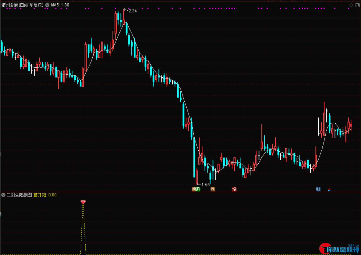The image size is (361, 255).
Task: Open the 财 financial report marker
Action: tap(318, 189)
